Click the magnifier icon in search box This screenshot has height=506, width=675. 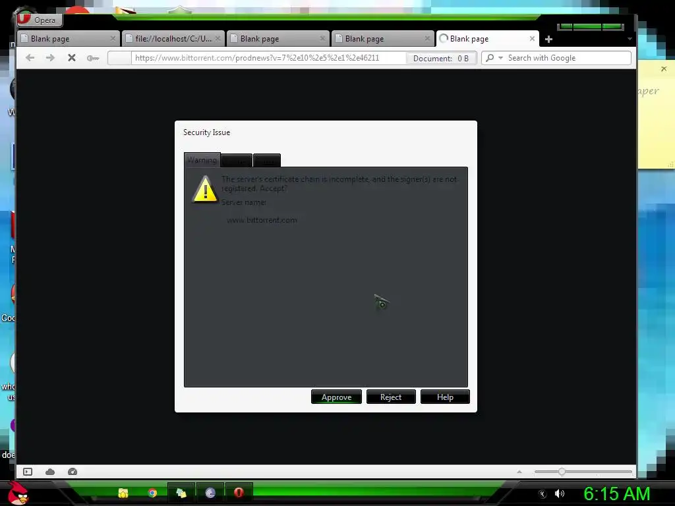490,58
